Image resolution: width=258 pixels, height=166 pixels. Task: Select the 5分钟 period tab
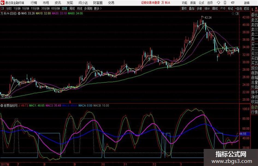pos(26,8)
